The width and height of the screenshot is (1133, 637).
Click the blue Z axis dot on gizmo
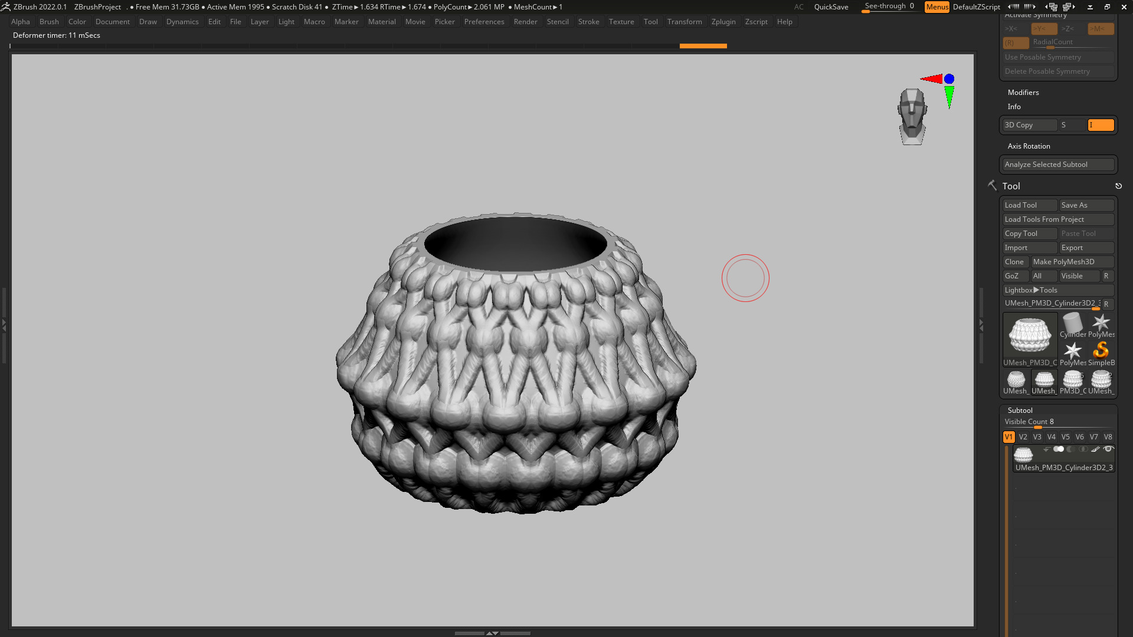(949, 79)
